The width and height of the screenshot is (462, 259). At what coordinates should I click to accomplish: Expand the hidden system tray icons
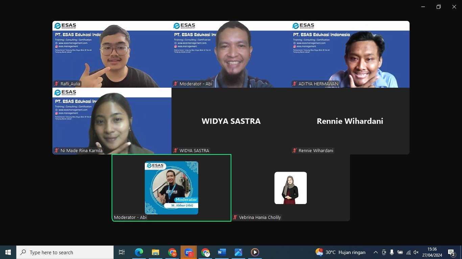click(375, 252)
